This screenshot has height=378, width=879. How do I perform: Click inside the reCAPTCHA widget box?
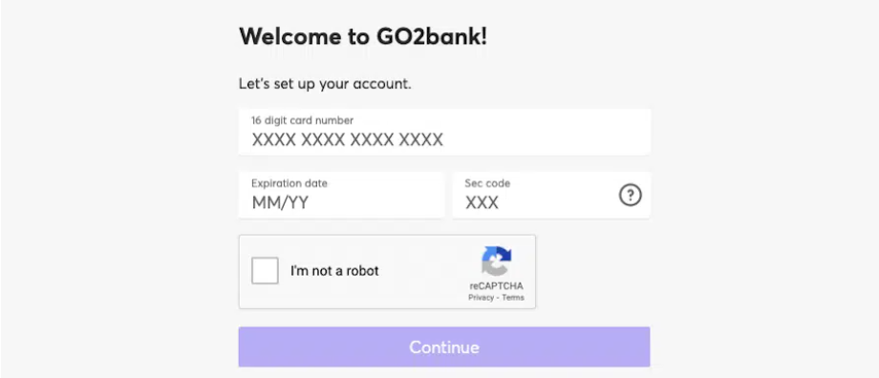coord(387,272)
